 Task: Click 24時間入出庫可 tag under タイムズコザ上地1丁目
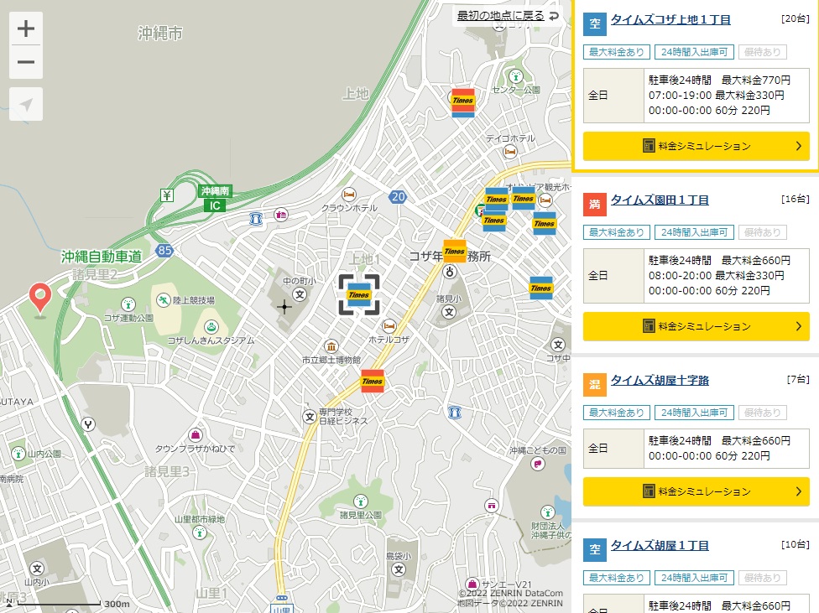(694, 52)
